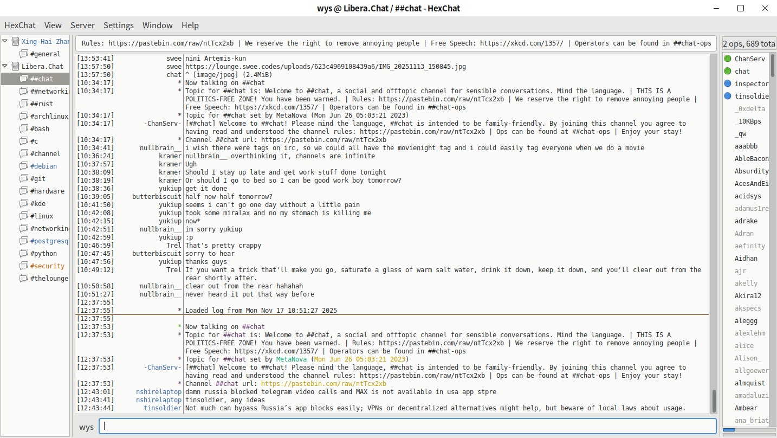Select user alexlehm in the user list
777x438 pixels.
coord(750,333)
